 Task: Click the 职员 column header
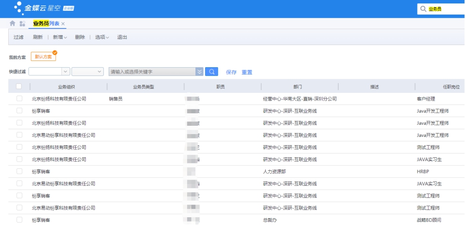pyautogui.click(x=221, y=87)
